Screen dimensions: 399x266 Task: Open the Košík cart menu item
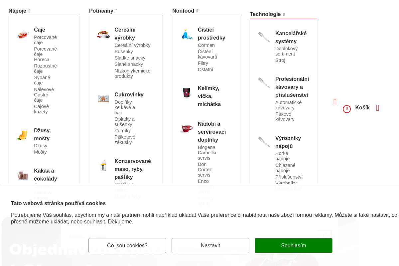click(x=362, y=108)
